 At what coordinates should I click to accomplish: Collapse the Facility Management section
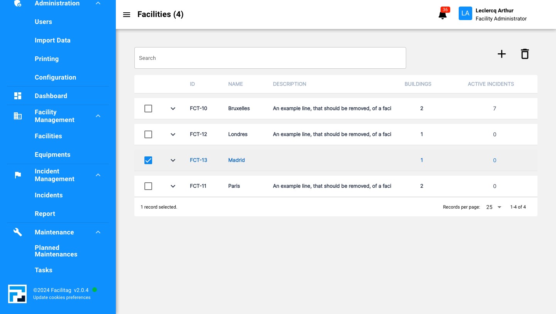tap(98, 116)
